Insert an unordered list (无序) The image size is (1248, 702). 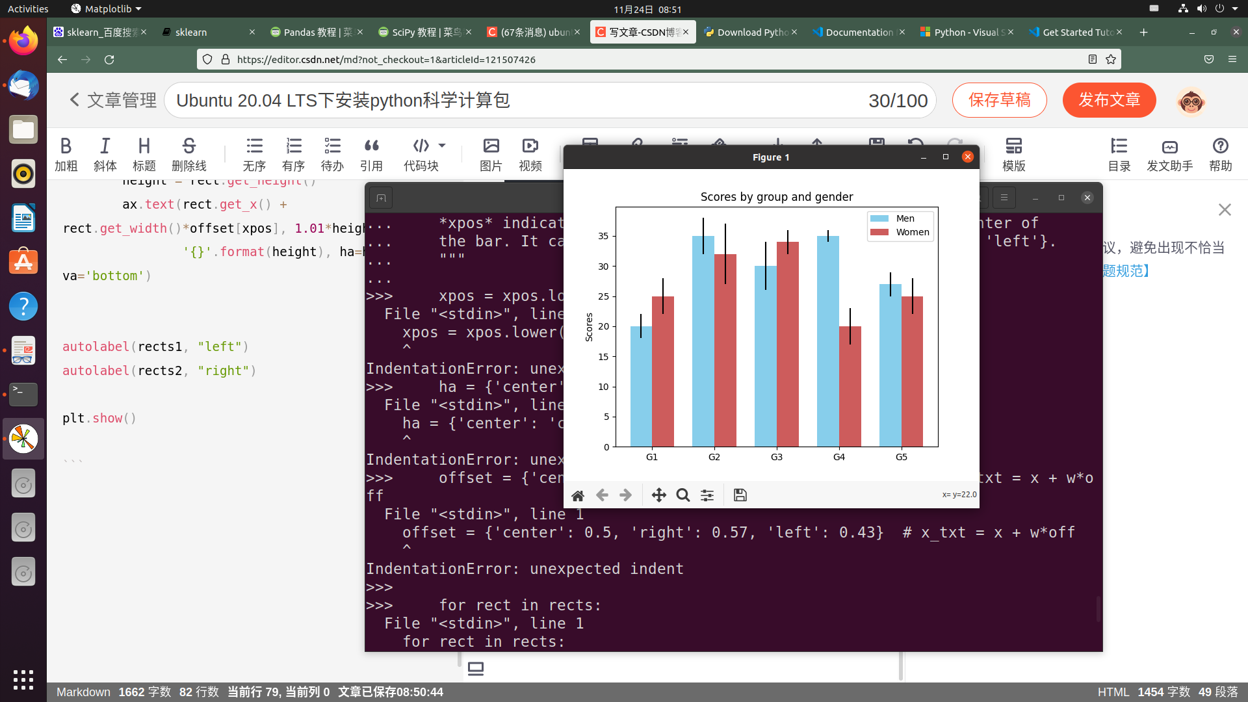coord(254,154)
